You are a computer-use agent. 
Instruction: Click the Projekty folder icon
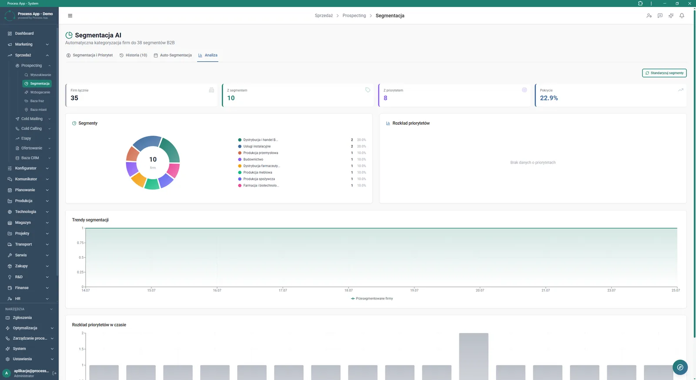click(x=10, y=233)
